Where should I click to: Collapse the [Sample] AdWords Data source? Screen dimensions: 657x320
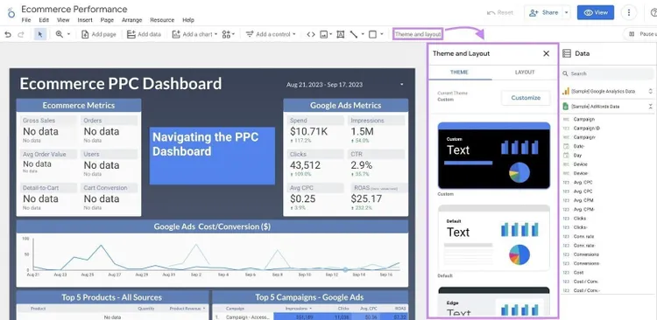click(651, 107)
